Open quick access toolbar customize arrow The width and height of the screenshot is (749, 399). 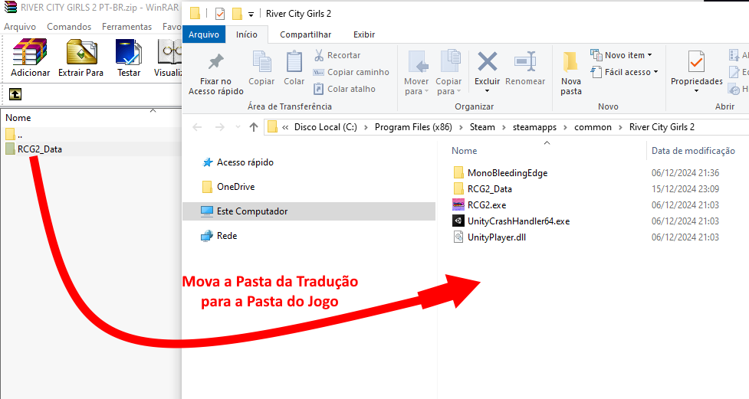click(x=251, y=15)
